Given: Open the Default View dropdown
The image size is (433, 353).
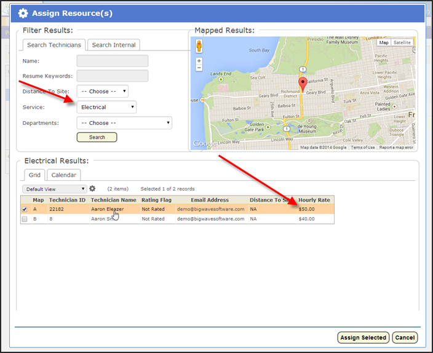Looking at the screenshot, I should (x=54, y=189).
